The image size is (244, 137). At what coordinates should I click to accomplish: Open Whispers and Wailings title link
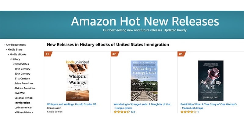click(73, 104)
